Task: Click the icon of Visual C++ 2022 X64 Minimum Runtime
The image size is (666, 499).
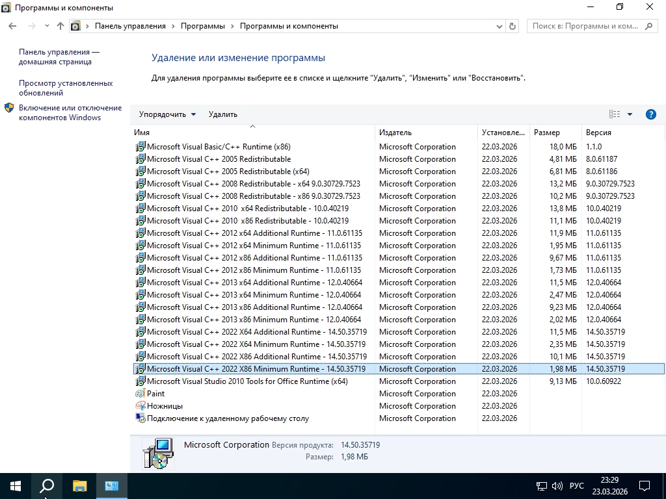Action: click(x=140, y=344)
